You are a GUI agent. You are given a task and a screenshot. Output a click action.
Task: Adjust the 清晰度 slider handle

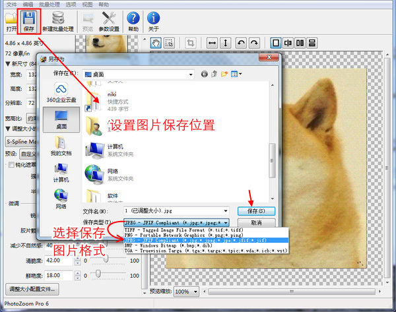(x=106, y=259)
